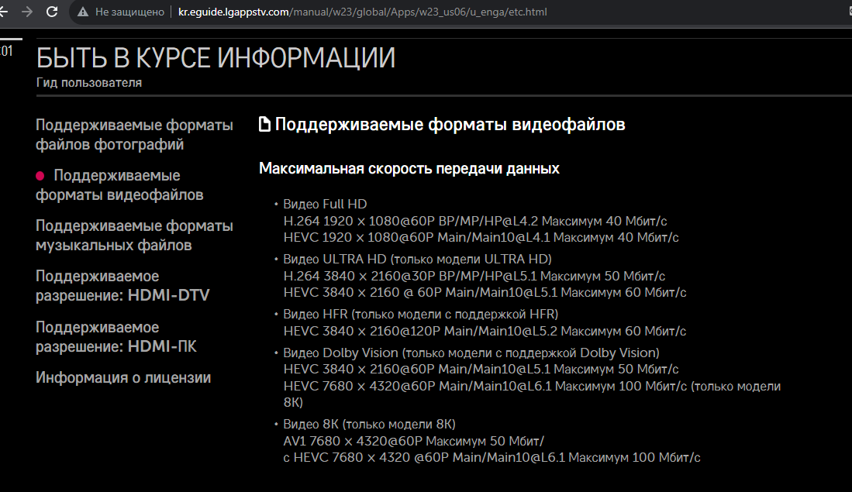Open "Поддерживаемые форматы музыкальных файлов" section

[x=133, y=236]
